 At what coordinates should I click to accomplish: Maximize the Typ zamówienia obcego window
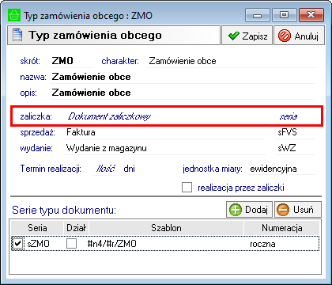285,15
